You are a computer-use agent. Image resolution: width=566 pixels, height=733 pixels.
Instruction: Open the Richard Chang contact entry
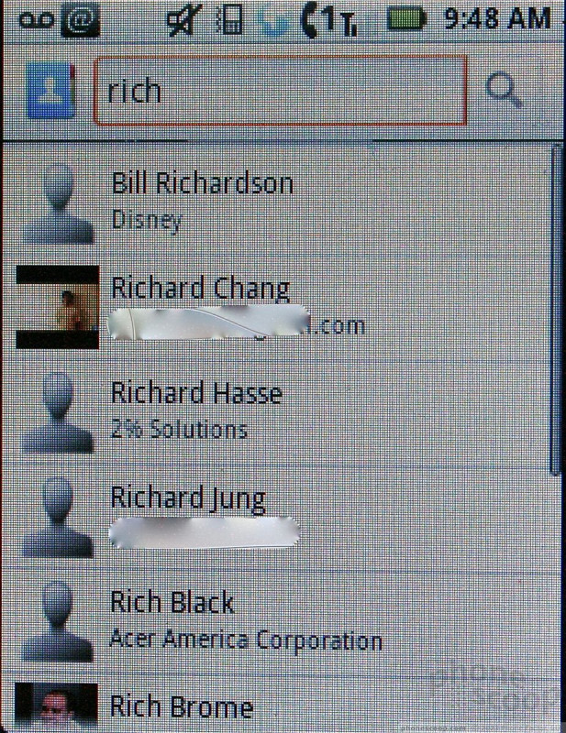[x=283, y=306]
